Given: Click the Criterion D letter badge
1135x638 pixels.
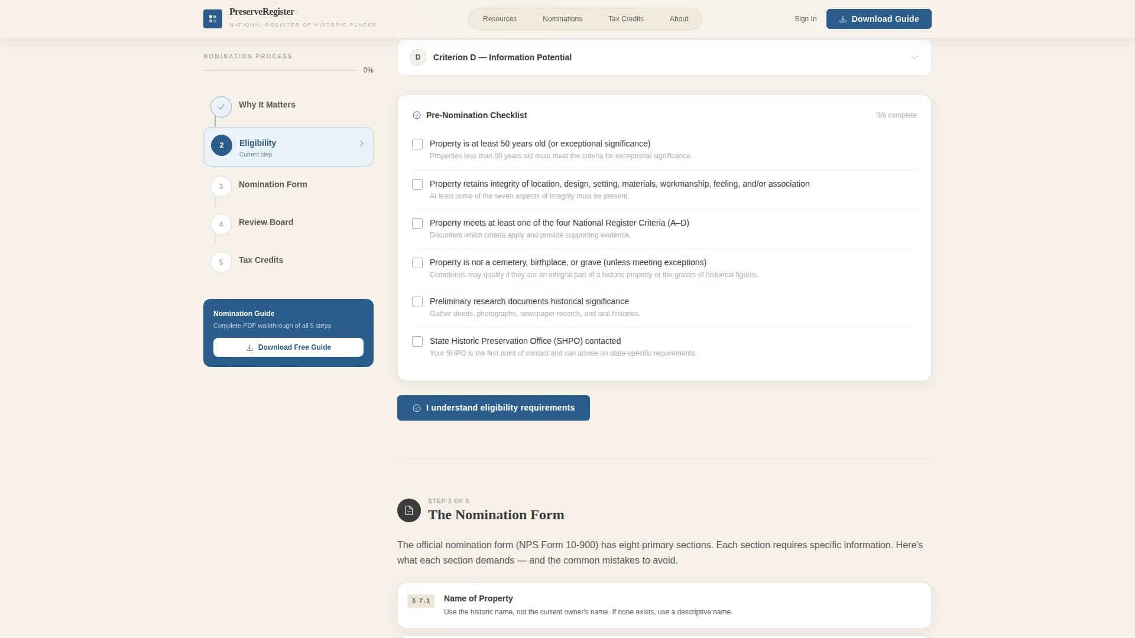Looking at the screenshot, I should tap(418, 57).
